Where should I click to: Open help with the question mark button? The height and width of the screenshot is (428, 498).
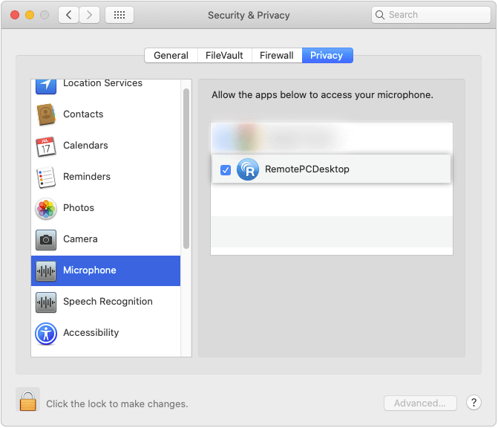[x=474, y=403]
